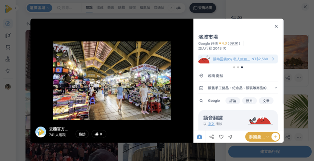
Task: Click the 741 人追蹤 follower count
Action: click(57, 135)
